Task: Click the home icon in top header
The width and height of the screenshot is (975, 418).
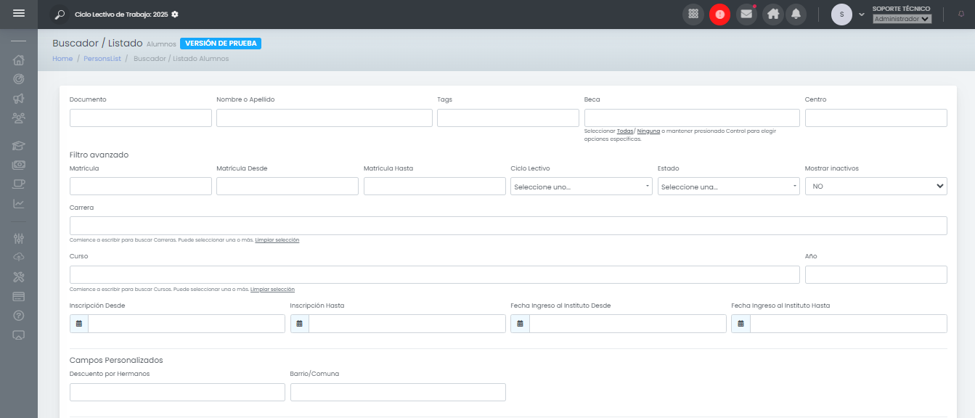Action: 773,15
